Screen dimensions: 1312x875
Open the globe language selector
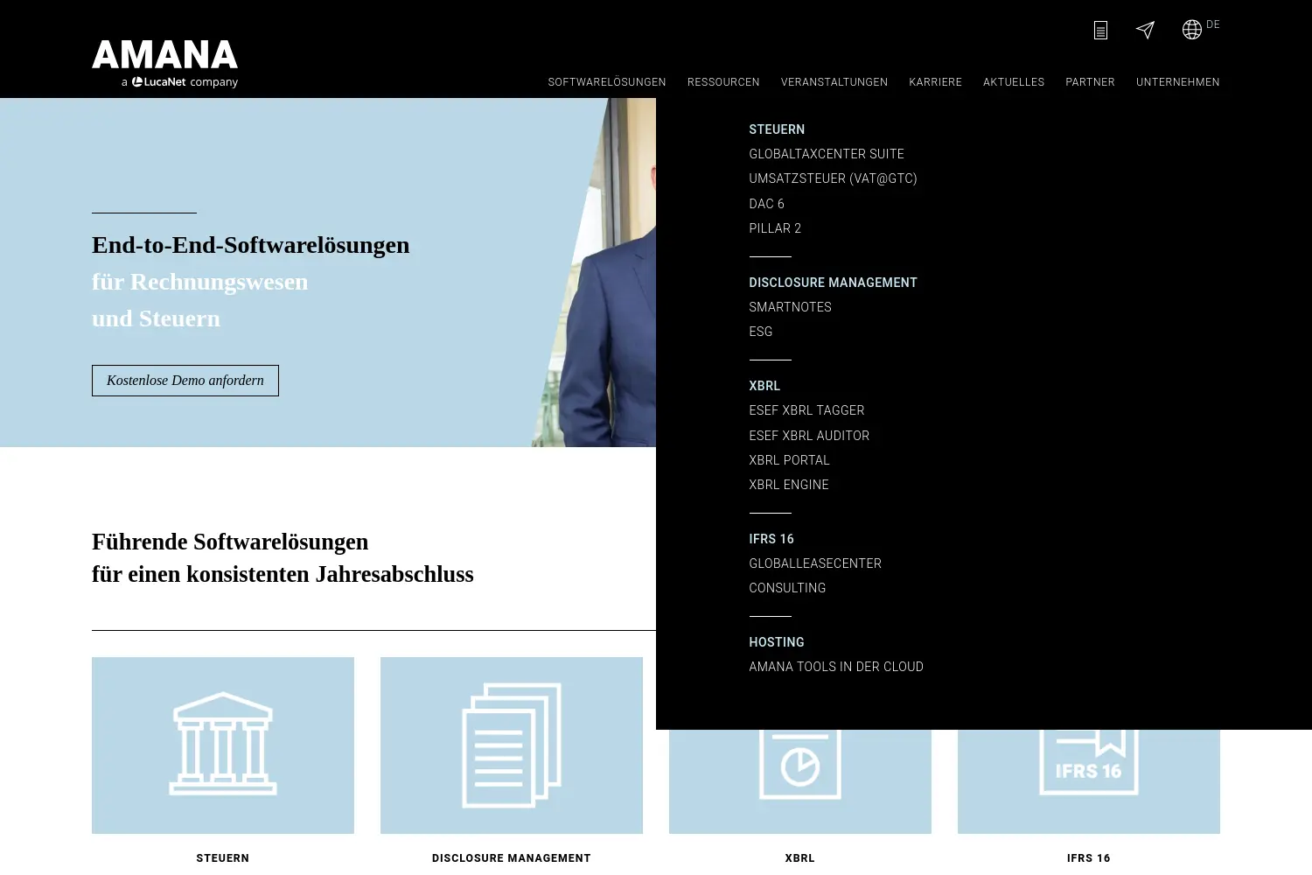point(1191,30)
